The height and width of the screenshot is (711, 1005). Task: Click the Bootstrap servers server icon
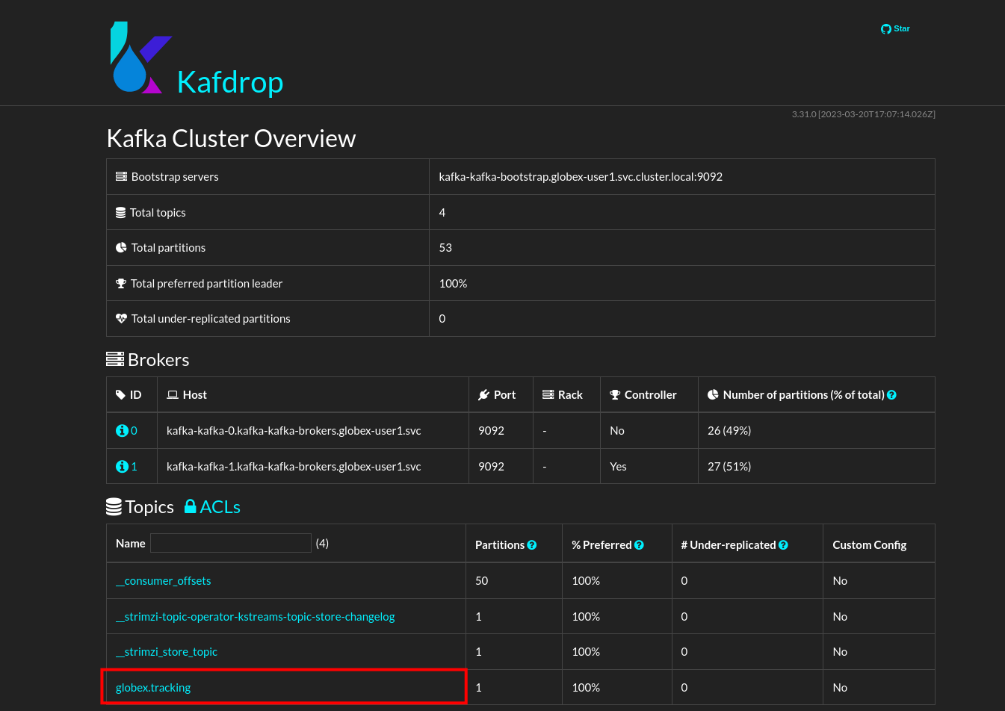coord(121,177)
